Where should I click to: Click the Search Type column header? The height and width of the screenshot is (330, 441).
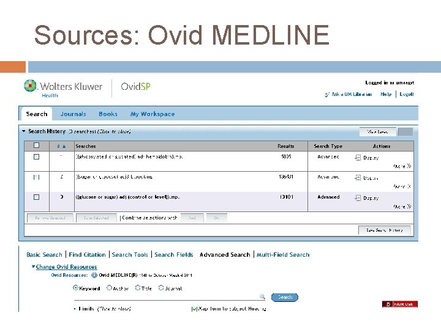(328, 146)
